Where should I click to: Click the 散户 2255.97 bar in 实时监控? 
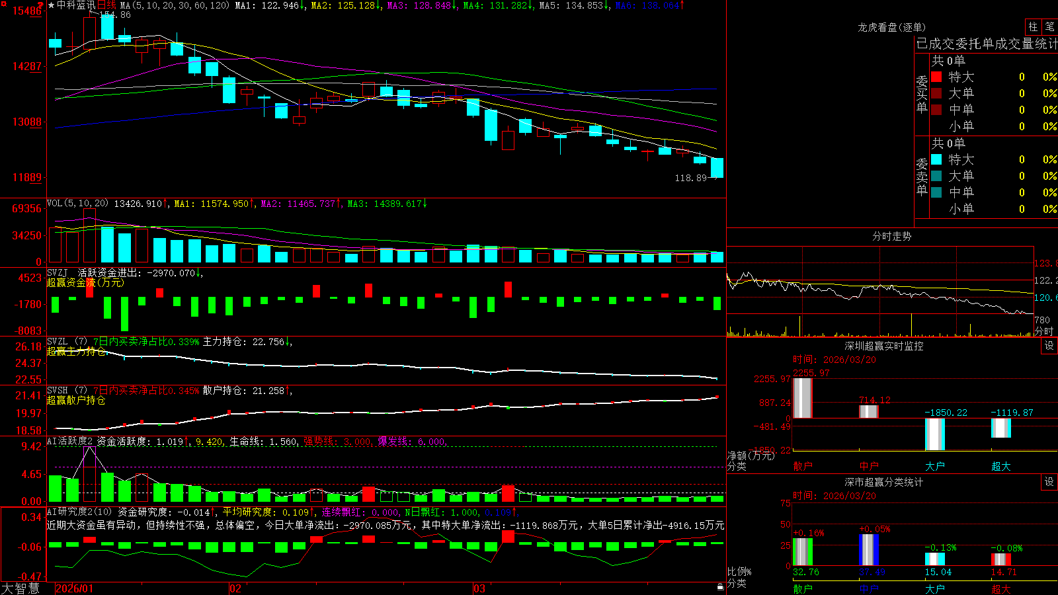point(802,398)
